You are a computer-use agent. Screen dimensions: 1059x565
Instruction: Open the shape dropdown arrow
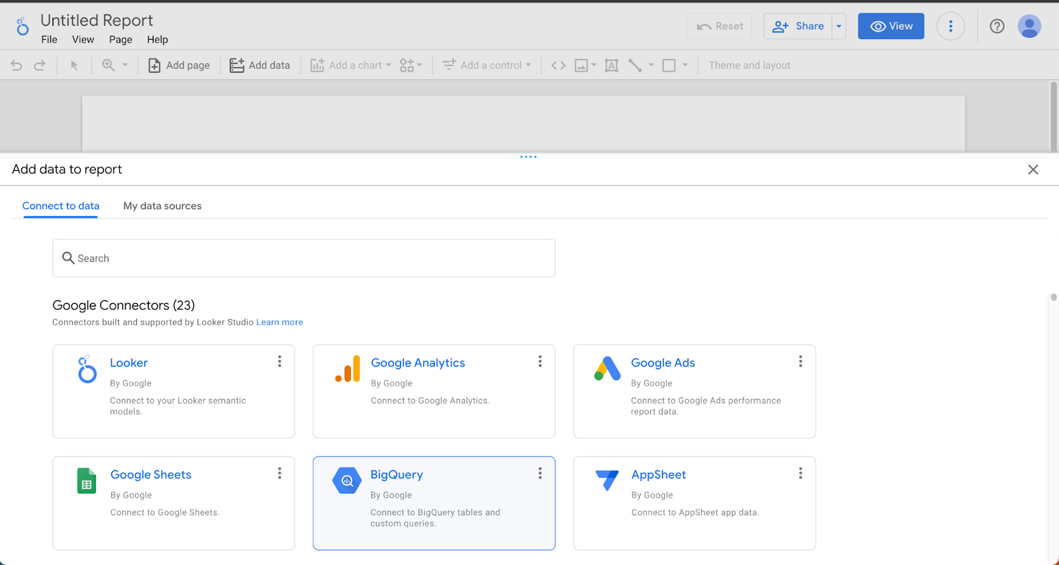pyautogui.click(x=685, y=65)
